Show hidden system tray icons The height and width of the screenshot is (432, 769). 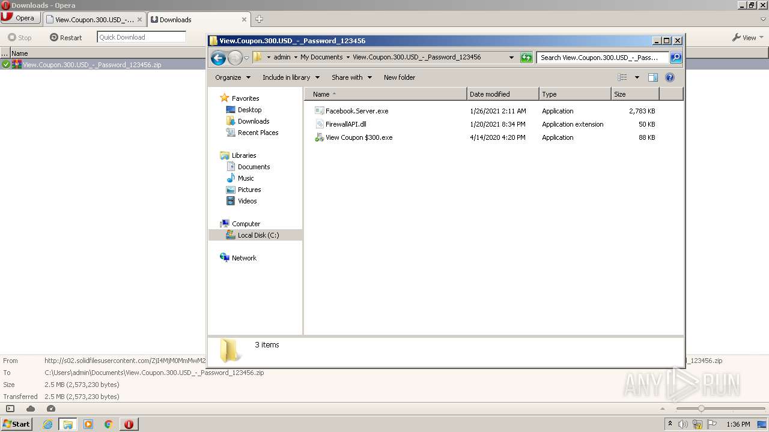click(x=670, y=424)
